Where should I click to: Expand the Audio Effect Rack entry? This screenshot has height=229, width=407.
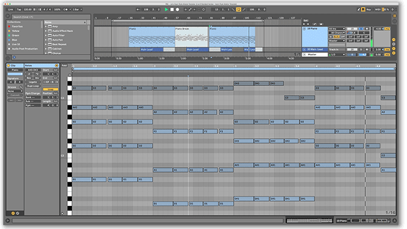pos(46,31)
